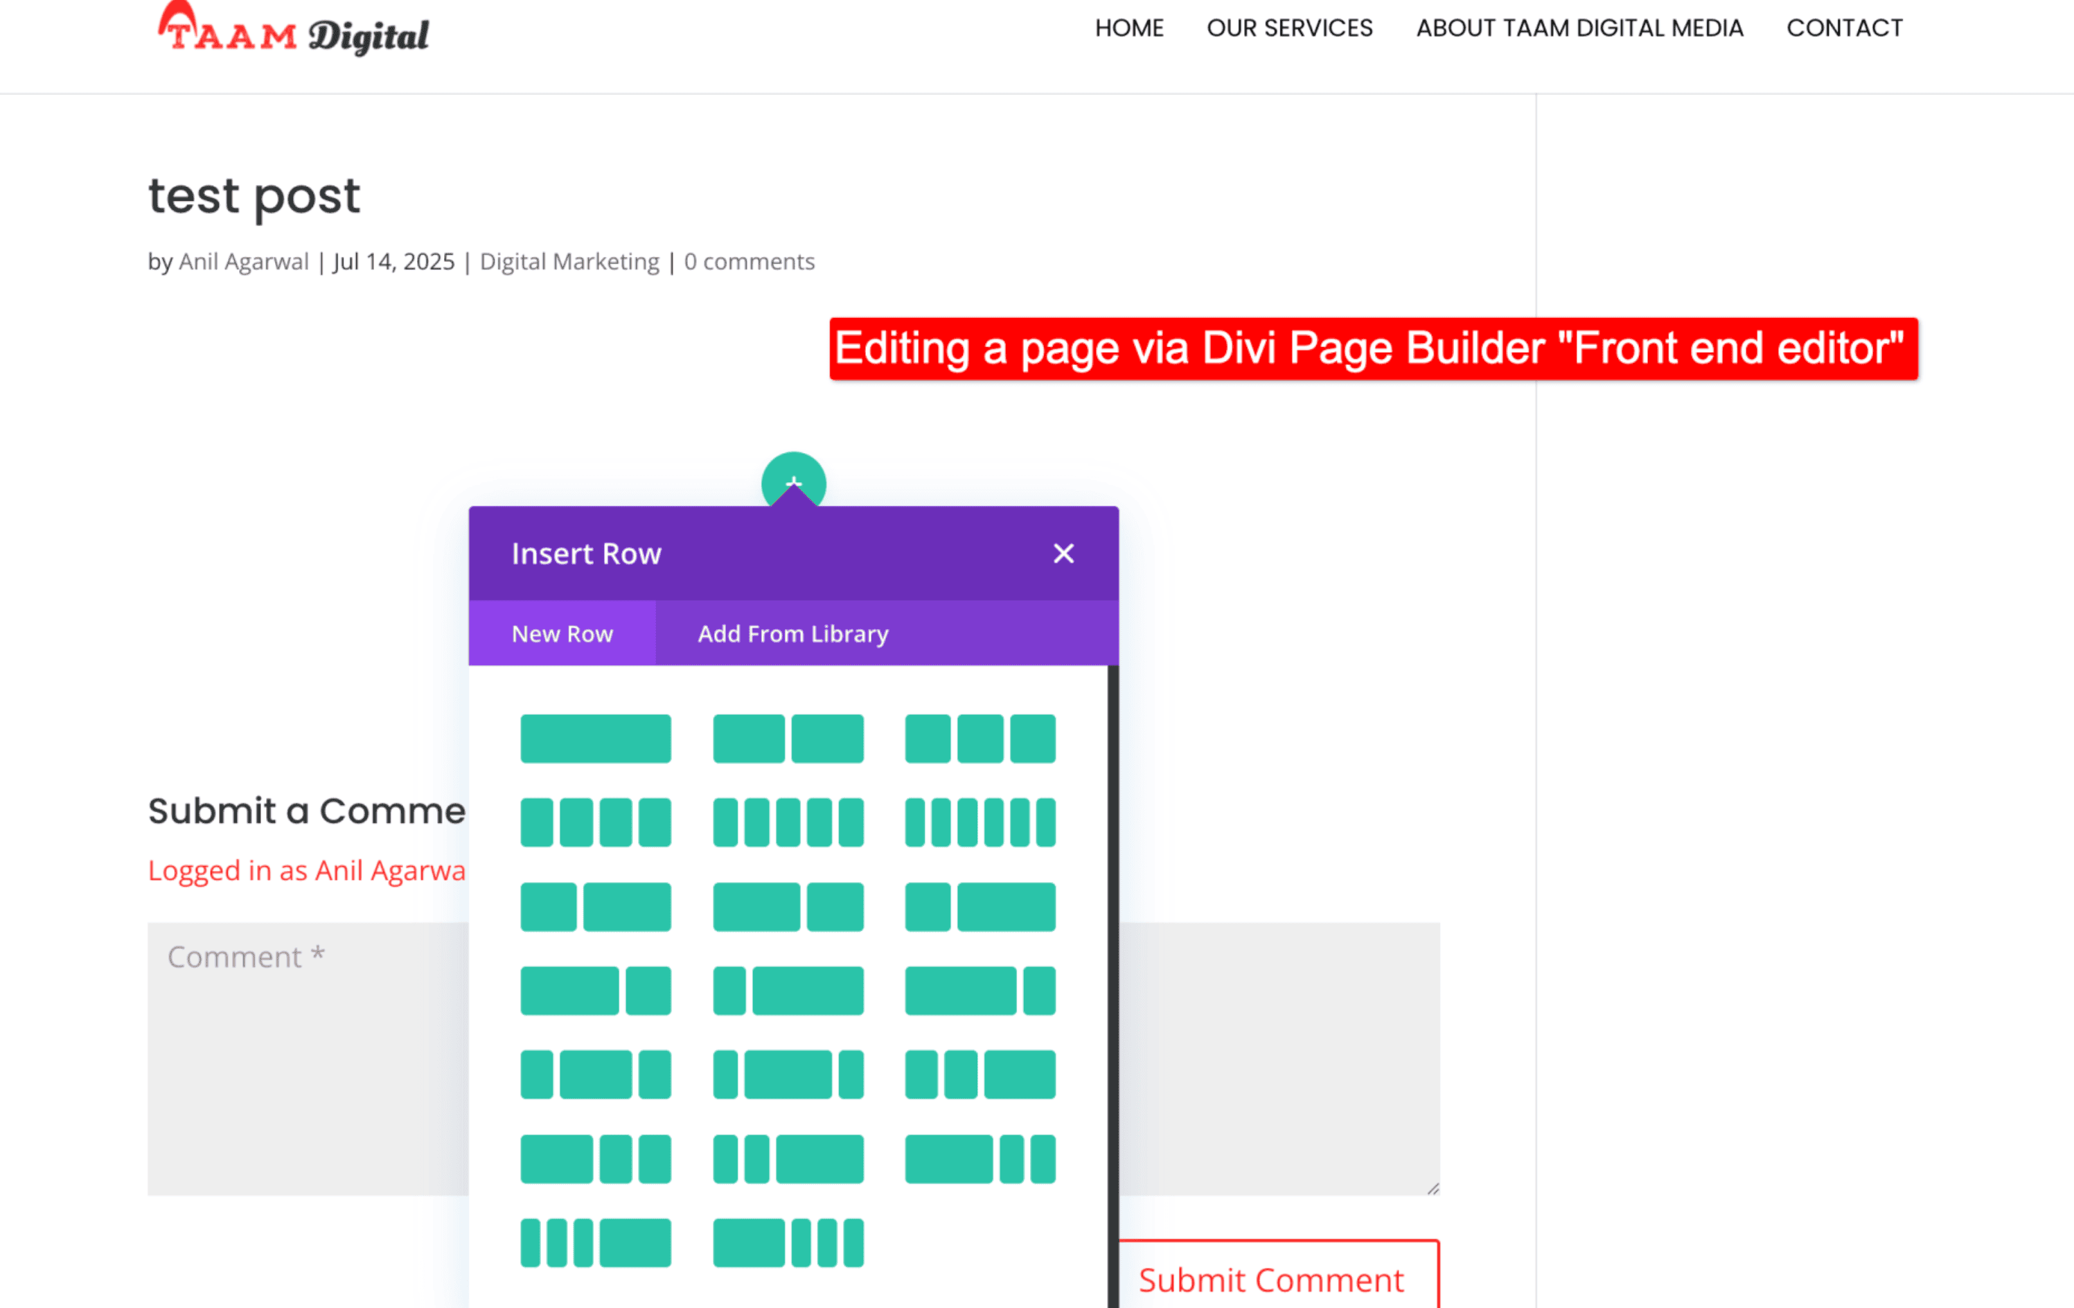Choose the 1/4 + 3/4 column layout
The width and height of the screenshot is (2074, 1308).
pos(788,991)
